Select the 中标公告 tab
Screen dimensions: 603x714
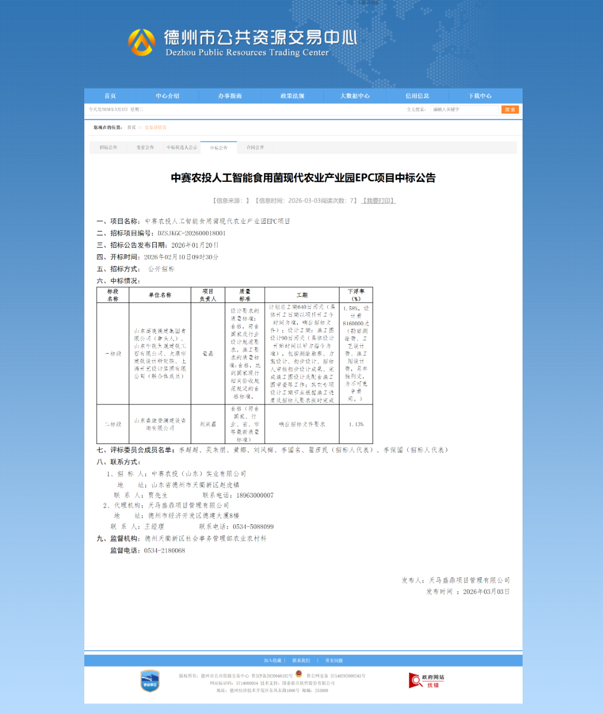point(219,148)
